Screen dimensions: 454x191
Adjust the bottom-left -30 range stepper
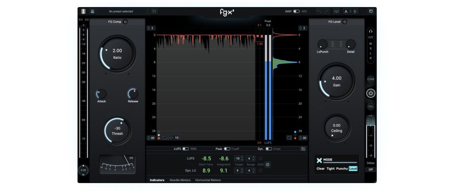151,138
